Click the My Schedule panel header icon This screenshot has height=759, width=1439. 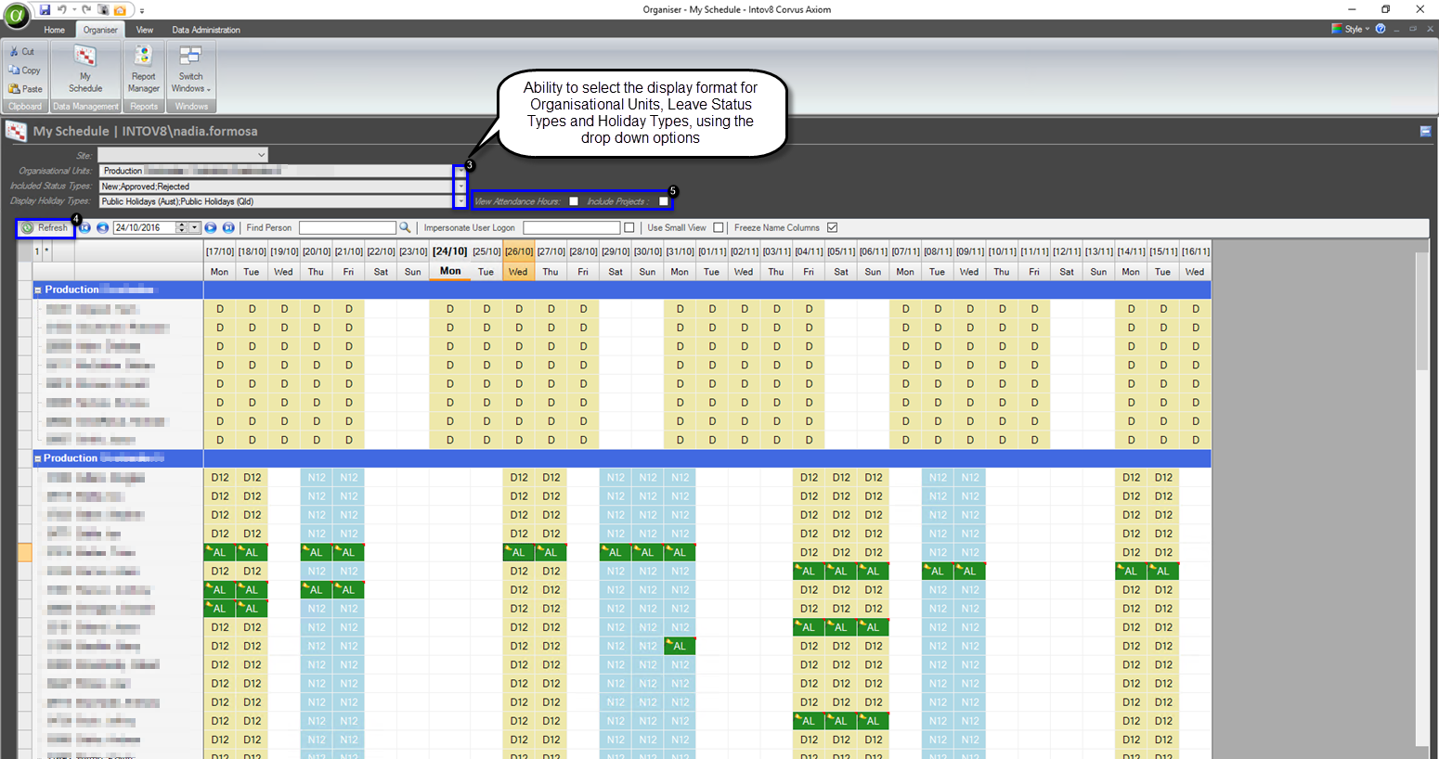coord(16,132)
